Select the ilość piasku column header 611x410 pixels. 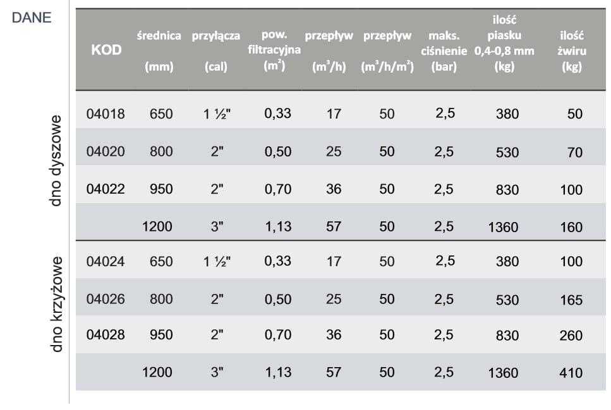tap(504, 43)
